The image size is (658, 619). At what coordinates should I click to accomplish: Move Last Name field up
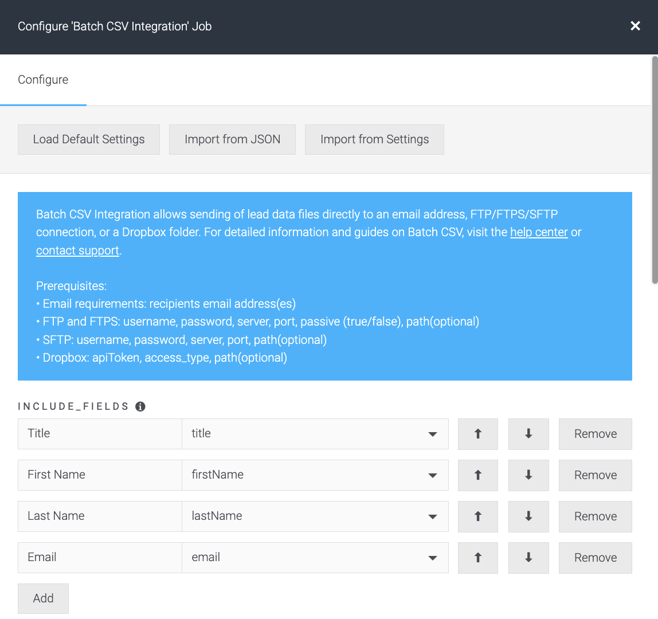(477, 516)
